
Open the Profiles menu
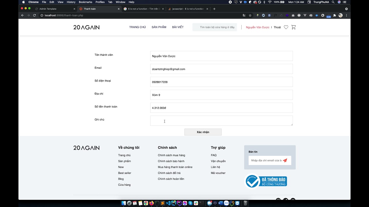(x=100, y=2)
